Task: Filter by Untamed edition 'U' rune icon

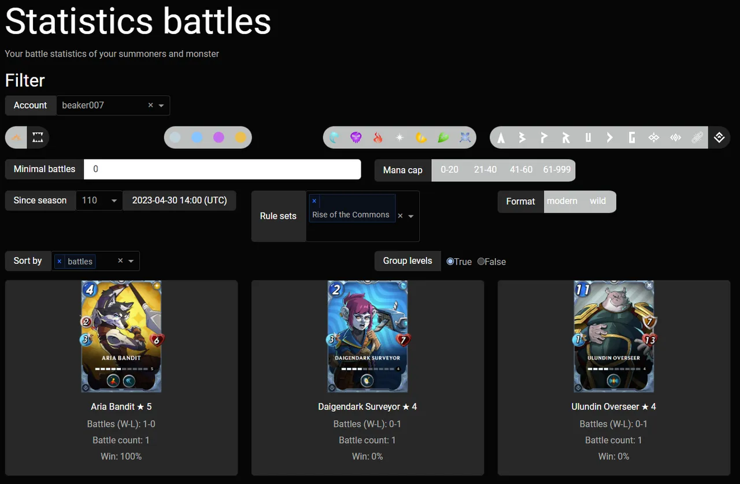Action: click(x=588, y=137)
